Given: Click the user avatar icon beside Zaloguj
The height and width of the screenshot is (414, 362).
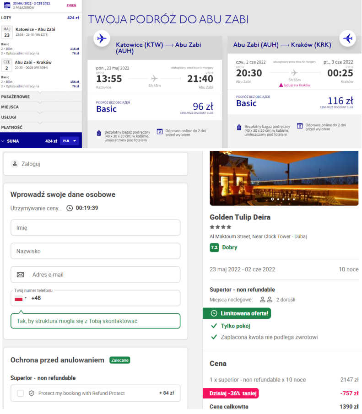Looking at the screenshot, I should click(x=15, y=164).
